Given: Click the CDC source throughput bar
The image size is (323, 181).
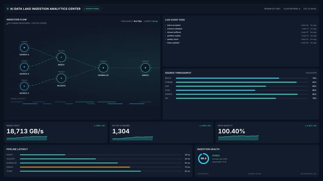Looking at the screenshot, I should (x=242, y=86).
